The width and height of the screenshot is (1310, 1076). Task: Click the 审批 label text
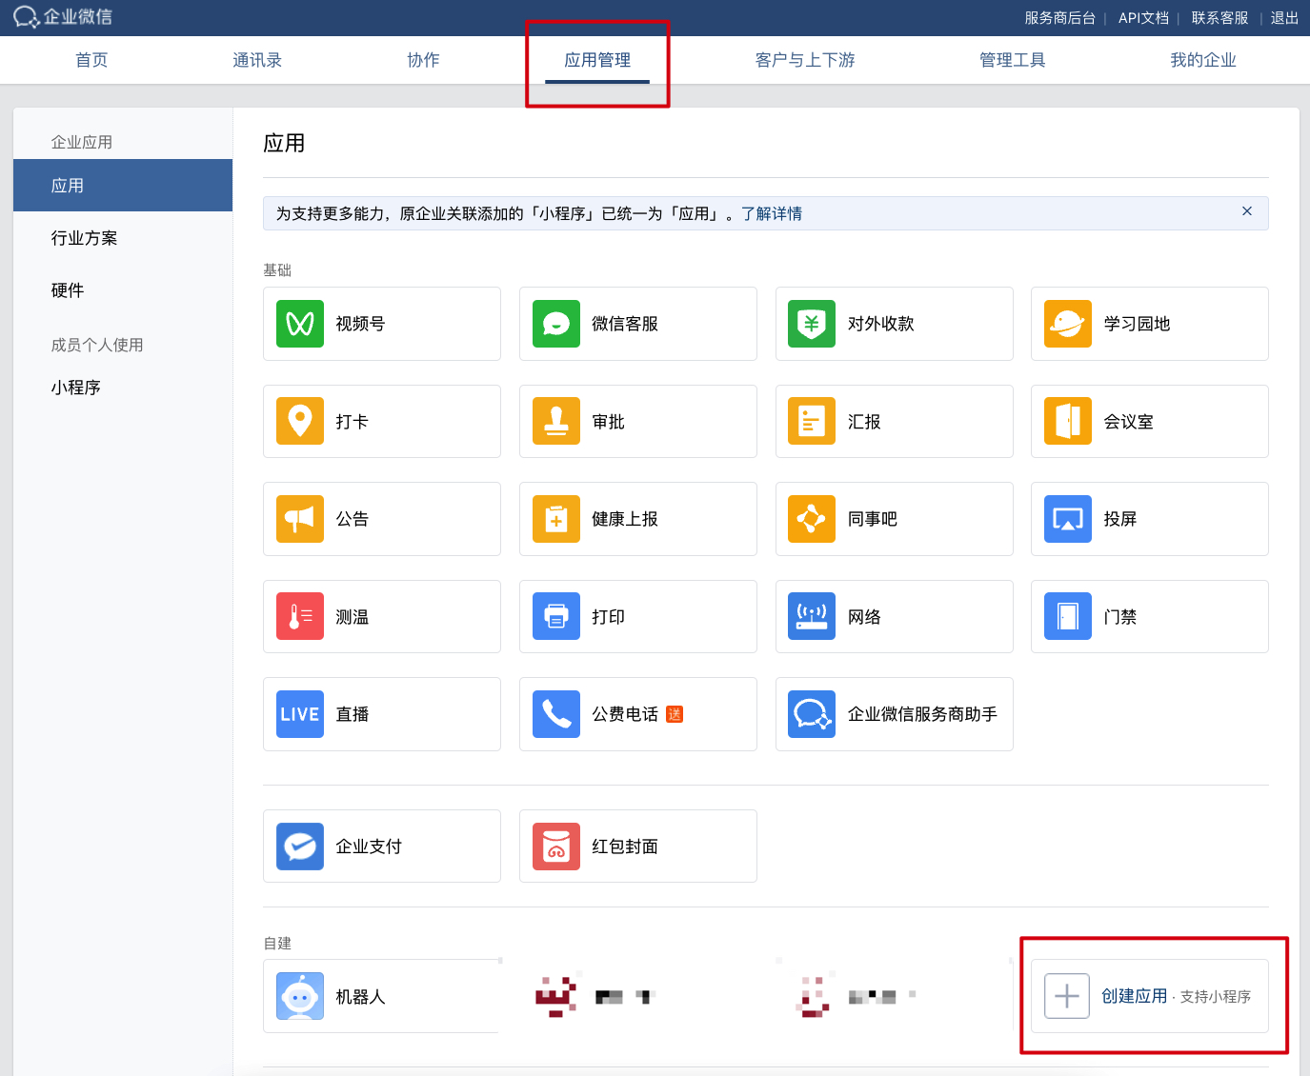point(608,422)
